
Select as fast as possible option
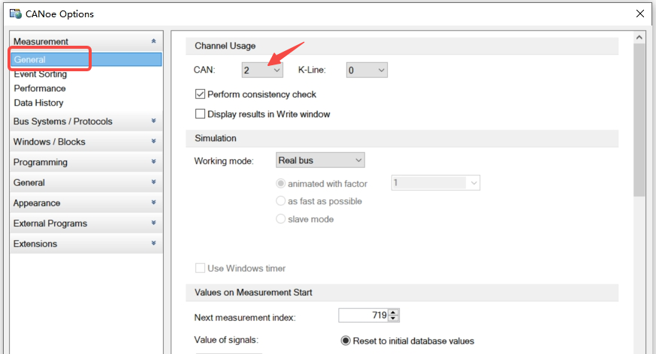280,201
